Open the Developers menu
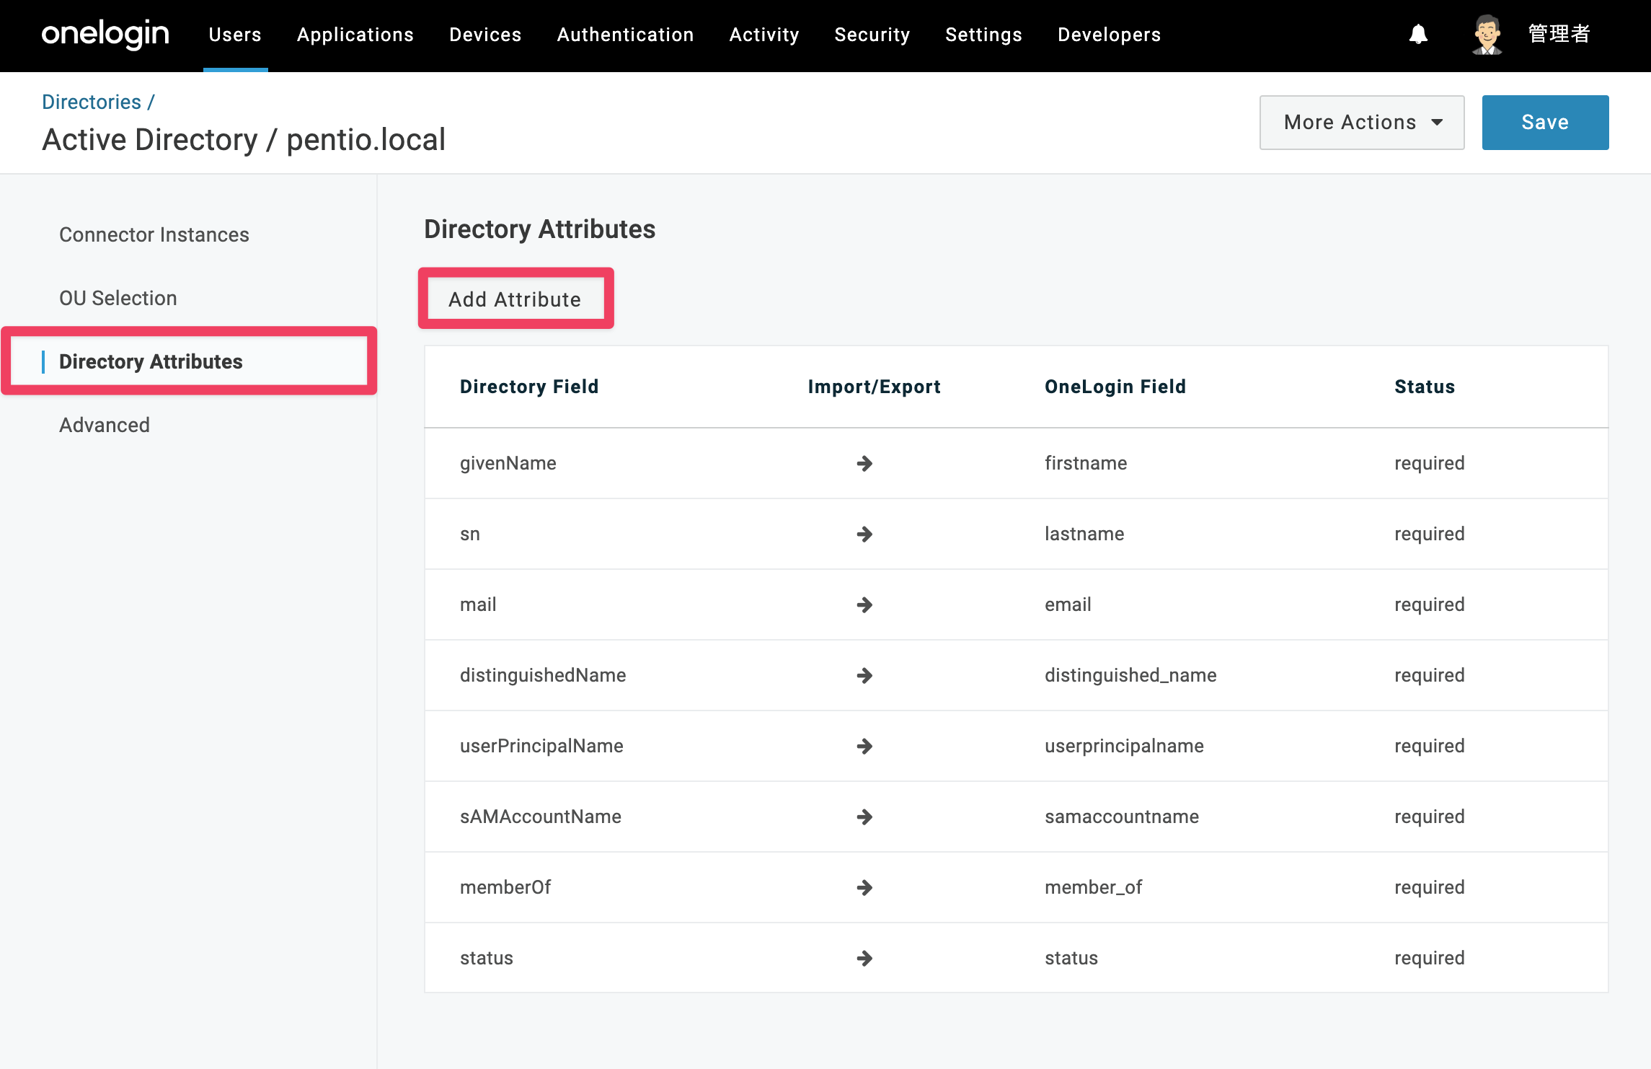This screenshot has width=1651, height=1069. 1110,35
